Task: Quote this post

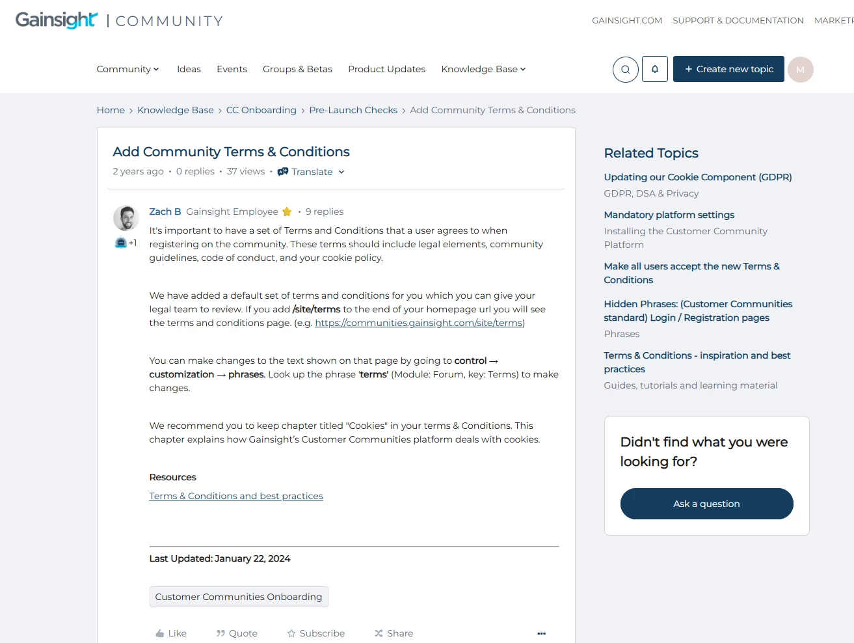Action: point(237,633)
